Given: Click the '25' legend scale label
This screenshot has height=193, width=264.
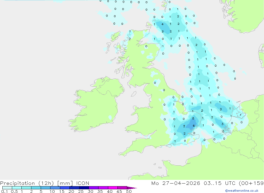Looking at the screenshot, I should tap(81, 191).
